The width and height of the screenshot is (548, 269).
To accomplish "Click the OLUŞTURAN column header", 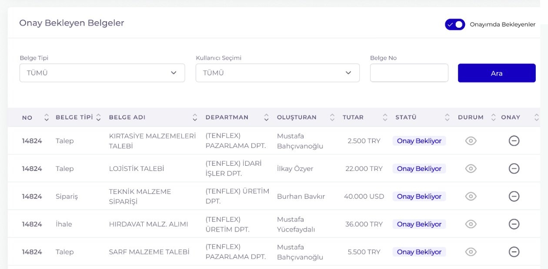I will tap(297, 117).
